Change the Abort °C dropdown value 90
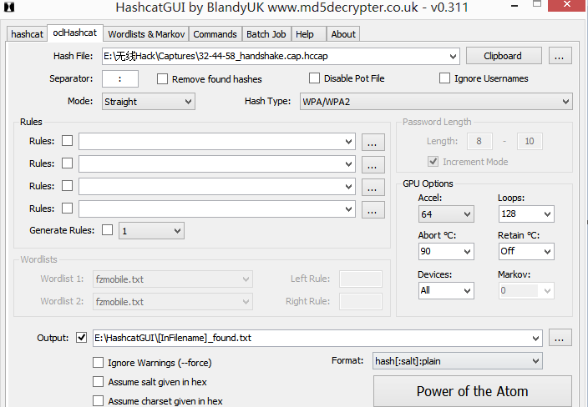 (446, 252)
